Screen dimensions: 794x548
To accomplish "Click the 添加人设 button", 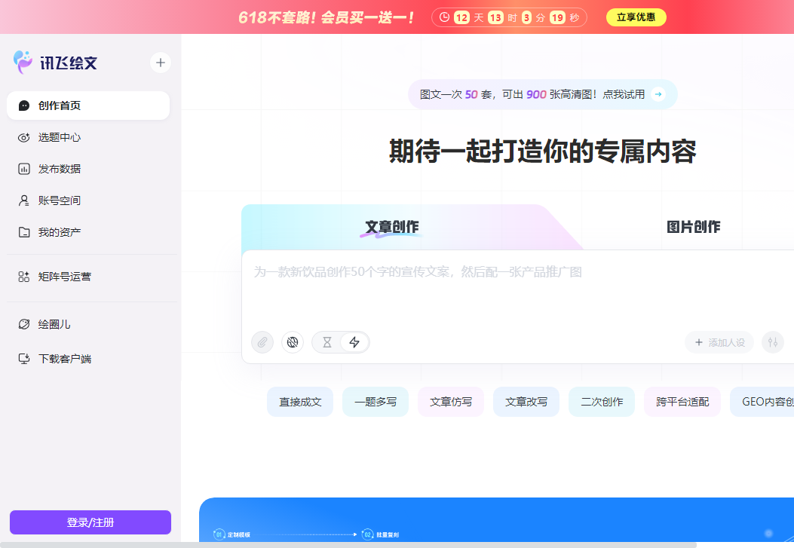I will (719, 342).
